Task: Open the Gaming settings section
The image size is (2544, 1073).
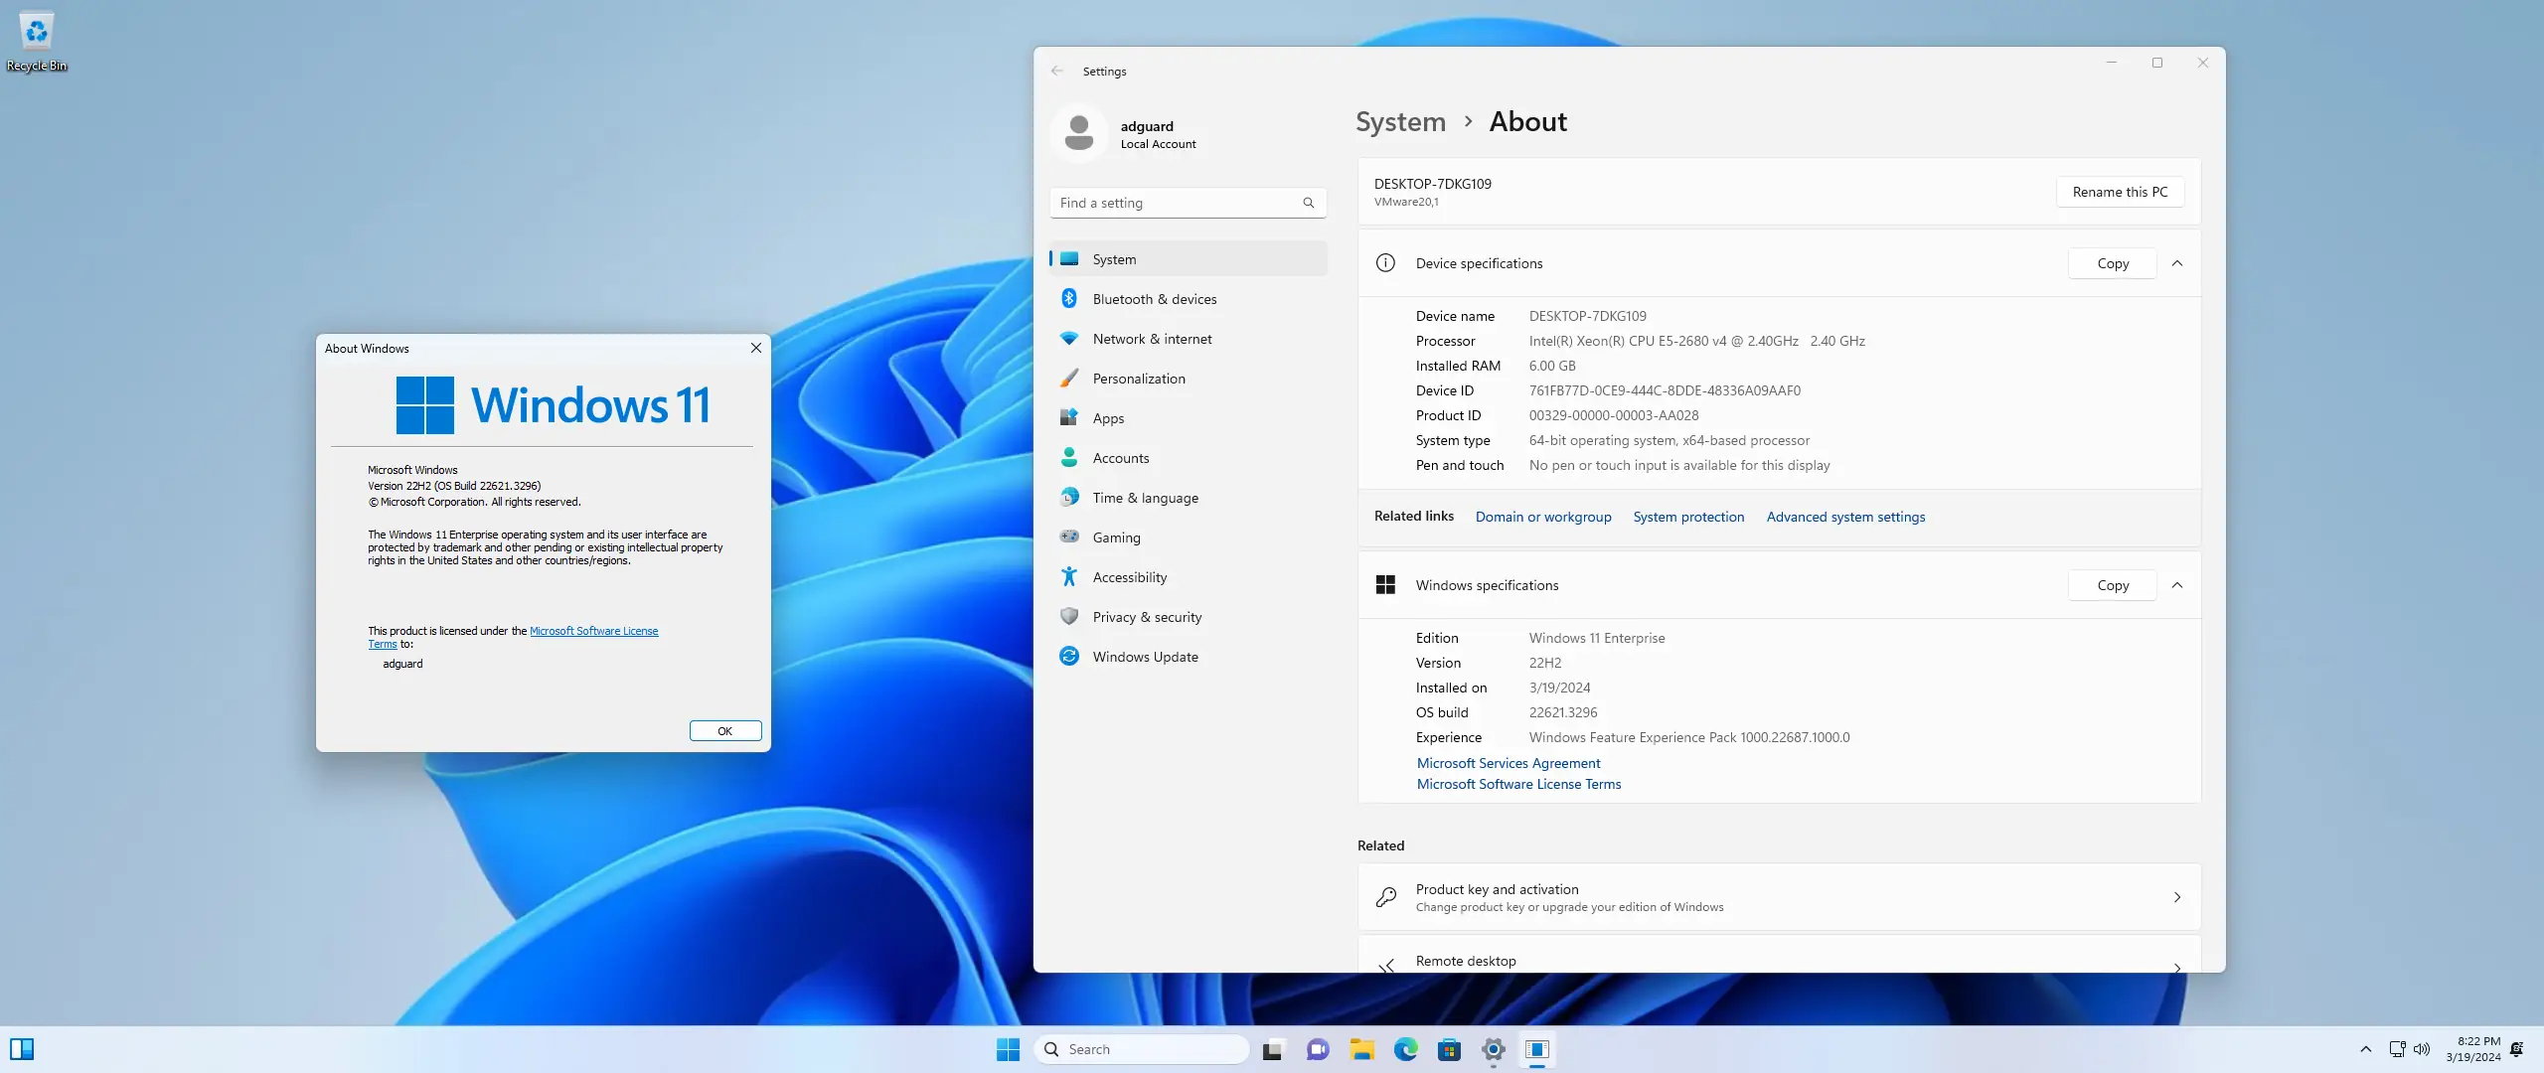Action: click(x=1116, y=536)
